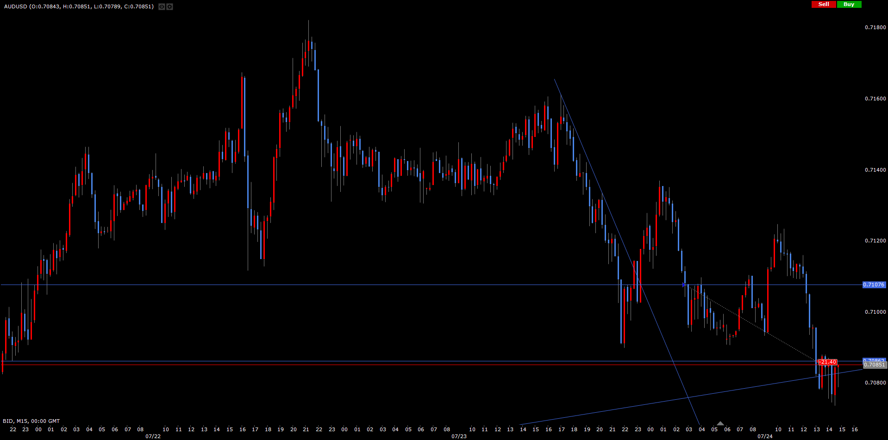Click the red -21.40 position profit label
This screenshot has width=888, height=440.
827,362
